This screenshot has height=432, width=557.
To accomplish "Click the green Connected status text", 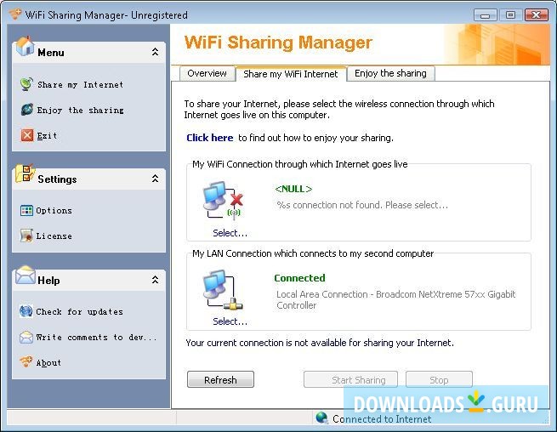I will pyautogui.click(x=299, y=278).
